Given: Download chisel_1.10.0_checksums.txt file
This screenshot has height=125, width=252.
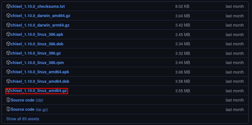Looking at the screenshot, I should click(38, 6).
